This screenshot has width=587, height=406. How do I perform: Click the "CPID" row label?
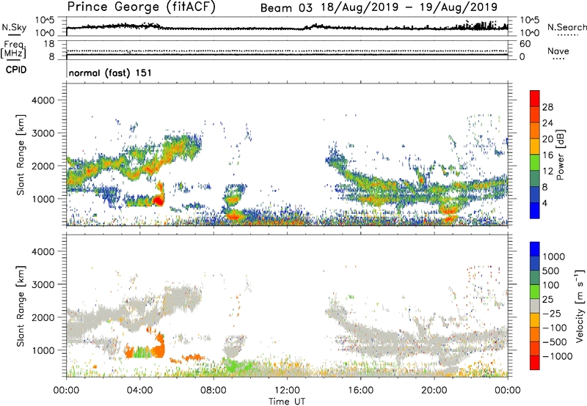[x=16, y=70]
